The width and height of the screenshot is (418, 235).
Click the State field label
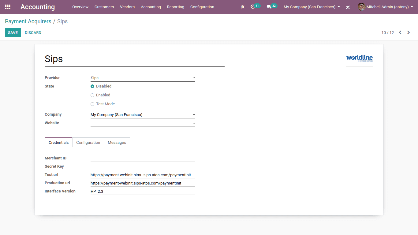(49, 86)
